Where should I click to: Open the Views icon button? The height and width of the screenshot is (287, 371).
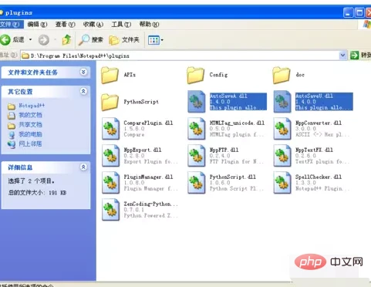(153, 40)
